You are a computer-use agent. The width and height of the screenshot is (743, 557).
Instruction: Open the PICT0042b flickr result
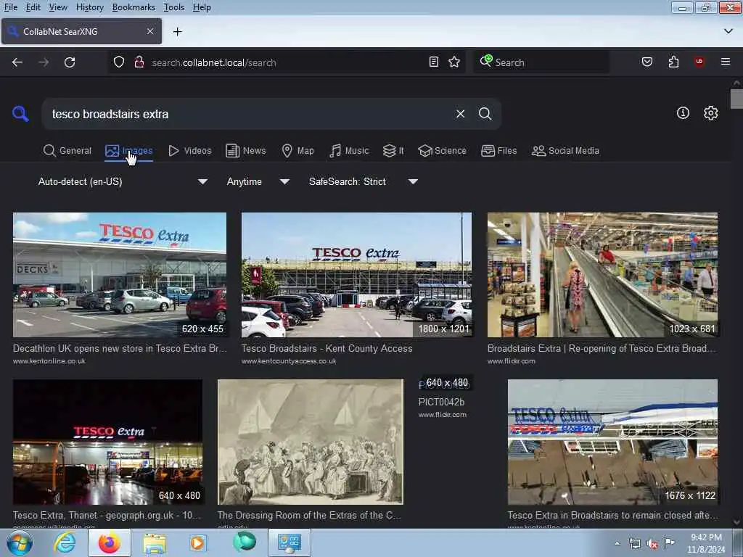pos(441,402)
